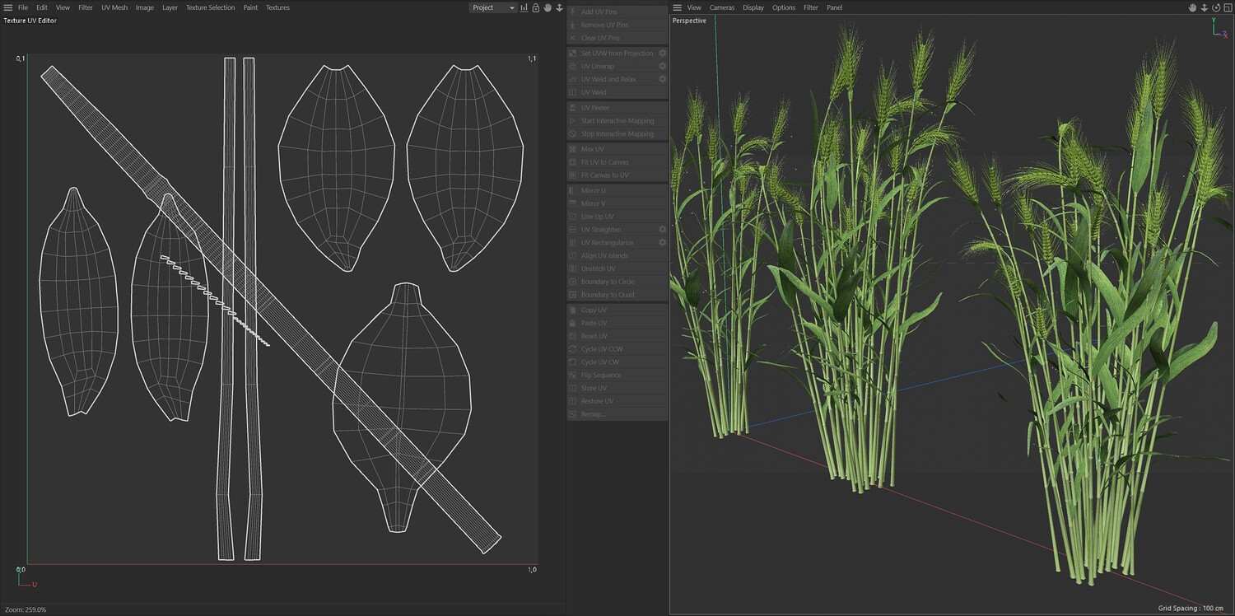Click the zoom arrows icon in UV editor
Screen dimensions: 1235x616
point(560,7)
